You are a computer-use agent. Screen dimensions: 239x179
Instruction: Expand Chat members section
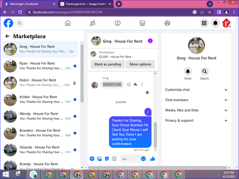point(196,100)
